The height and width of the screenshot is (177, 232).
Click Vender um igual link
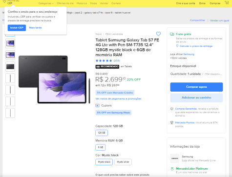[x=219, y=20]
